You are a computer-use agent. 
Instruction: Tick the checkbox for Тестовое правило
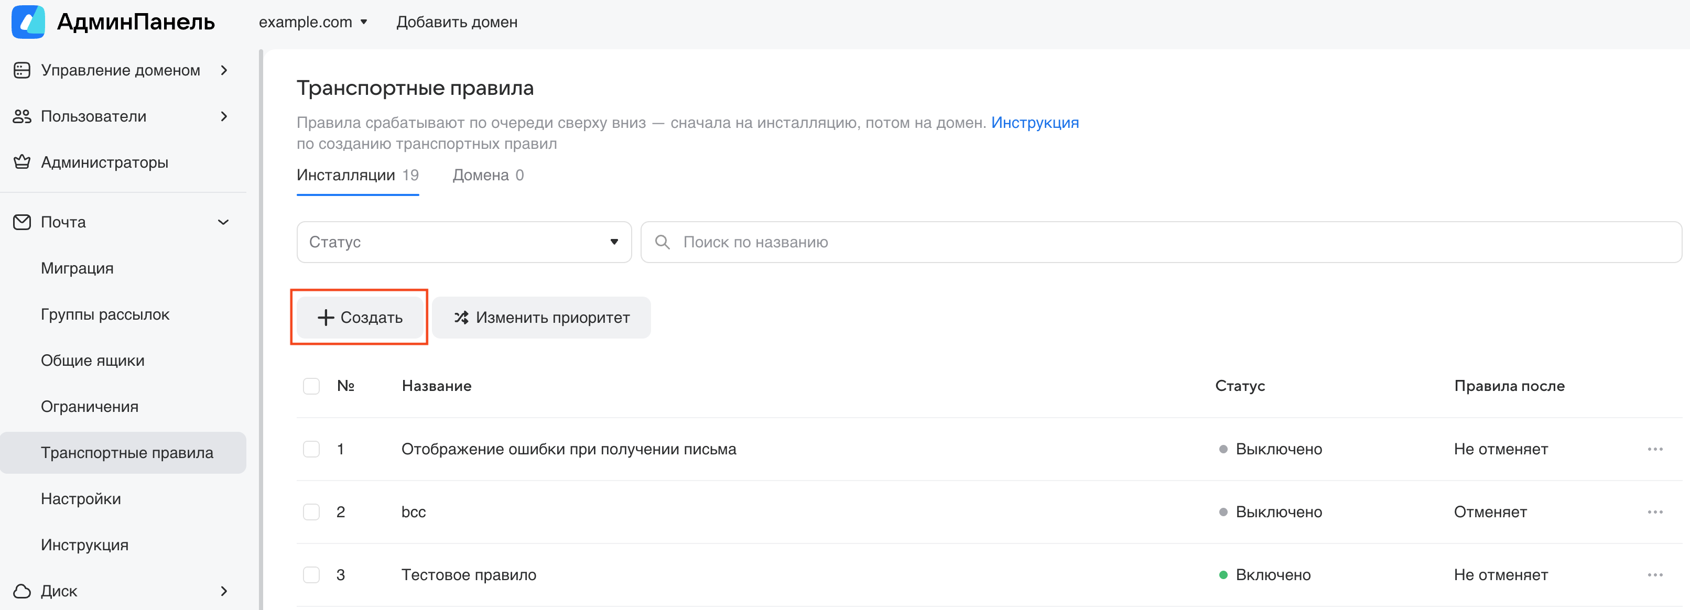tap(311, 574)
